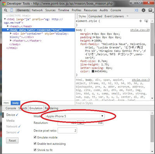
Task: Click the dock to window icon
Action: (x=150, y=10)
